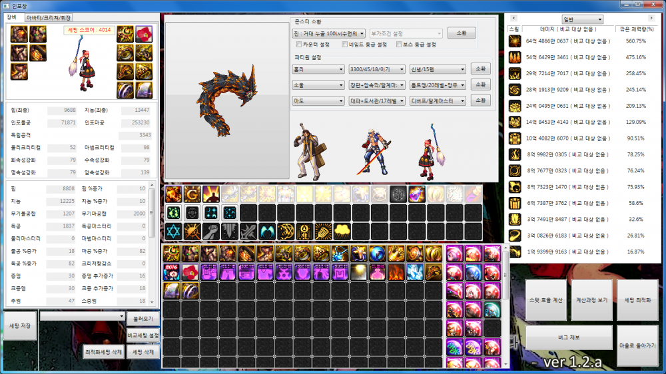
Task: Click the purple potion flask buff icon
Action: coord(417,194)
